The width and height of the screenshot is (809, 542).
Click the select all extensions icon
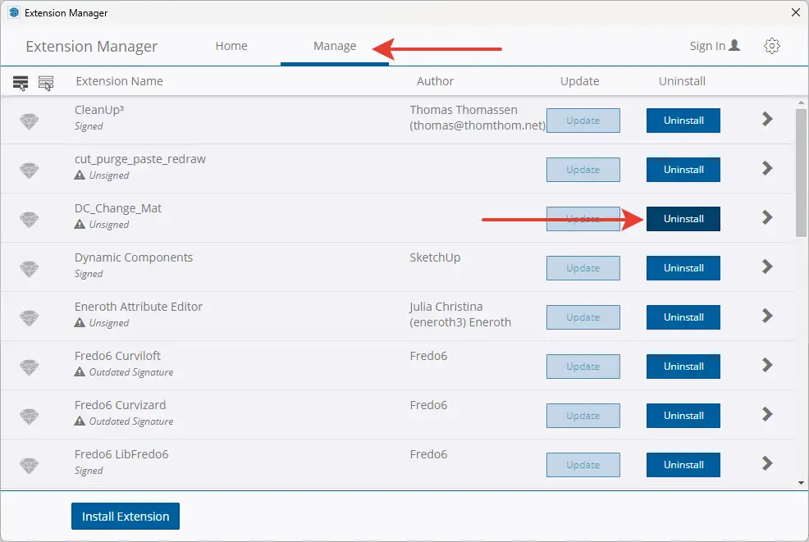(x=21, y=82)
